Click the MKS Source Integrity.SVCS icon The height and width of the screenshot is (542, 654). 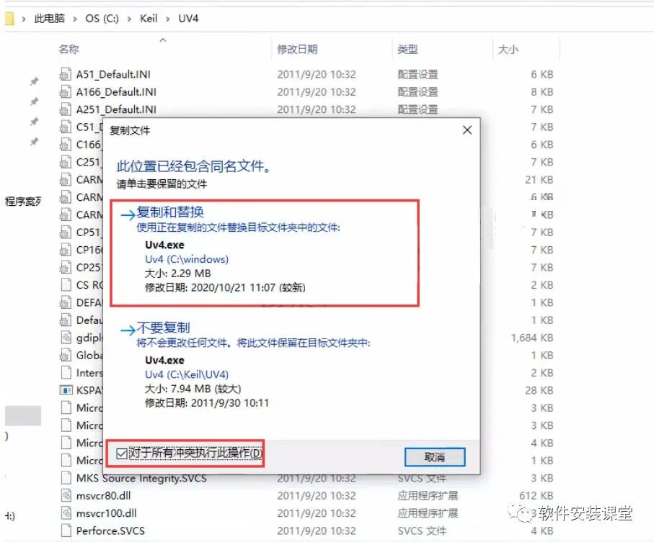click(66, 478)
